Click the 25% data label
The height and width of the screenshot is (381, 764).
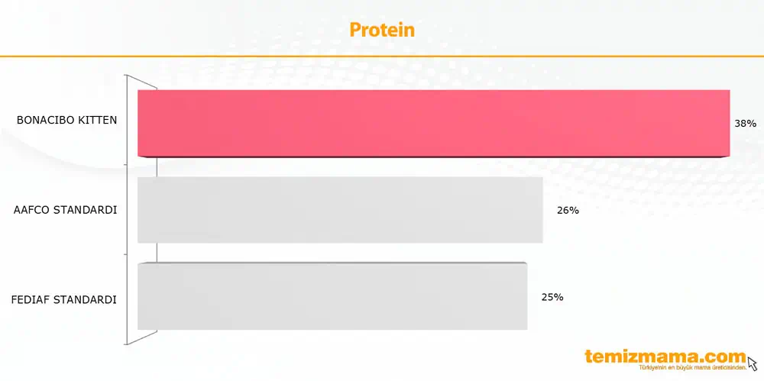(x=552, y=297)
